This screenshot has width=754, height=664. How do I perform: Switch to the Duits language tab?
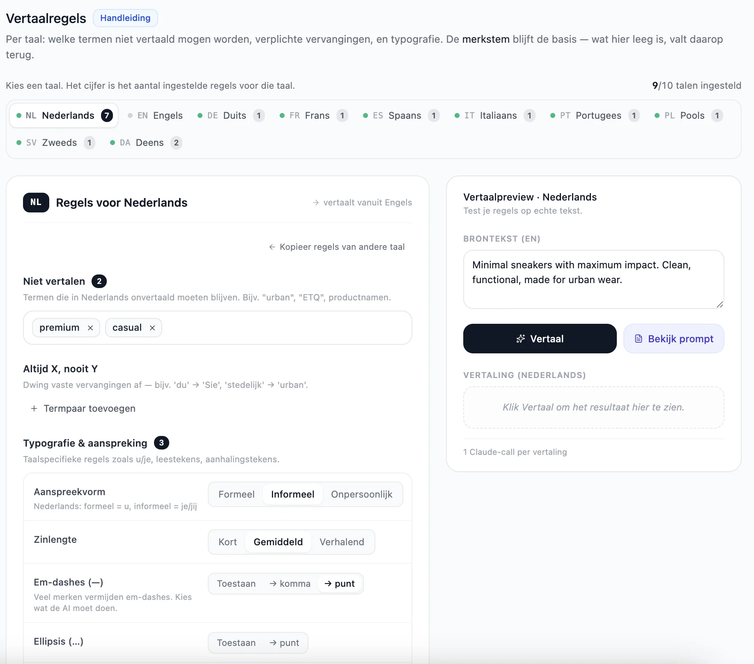pos(230,115)
